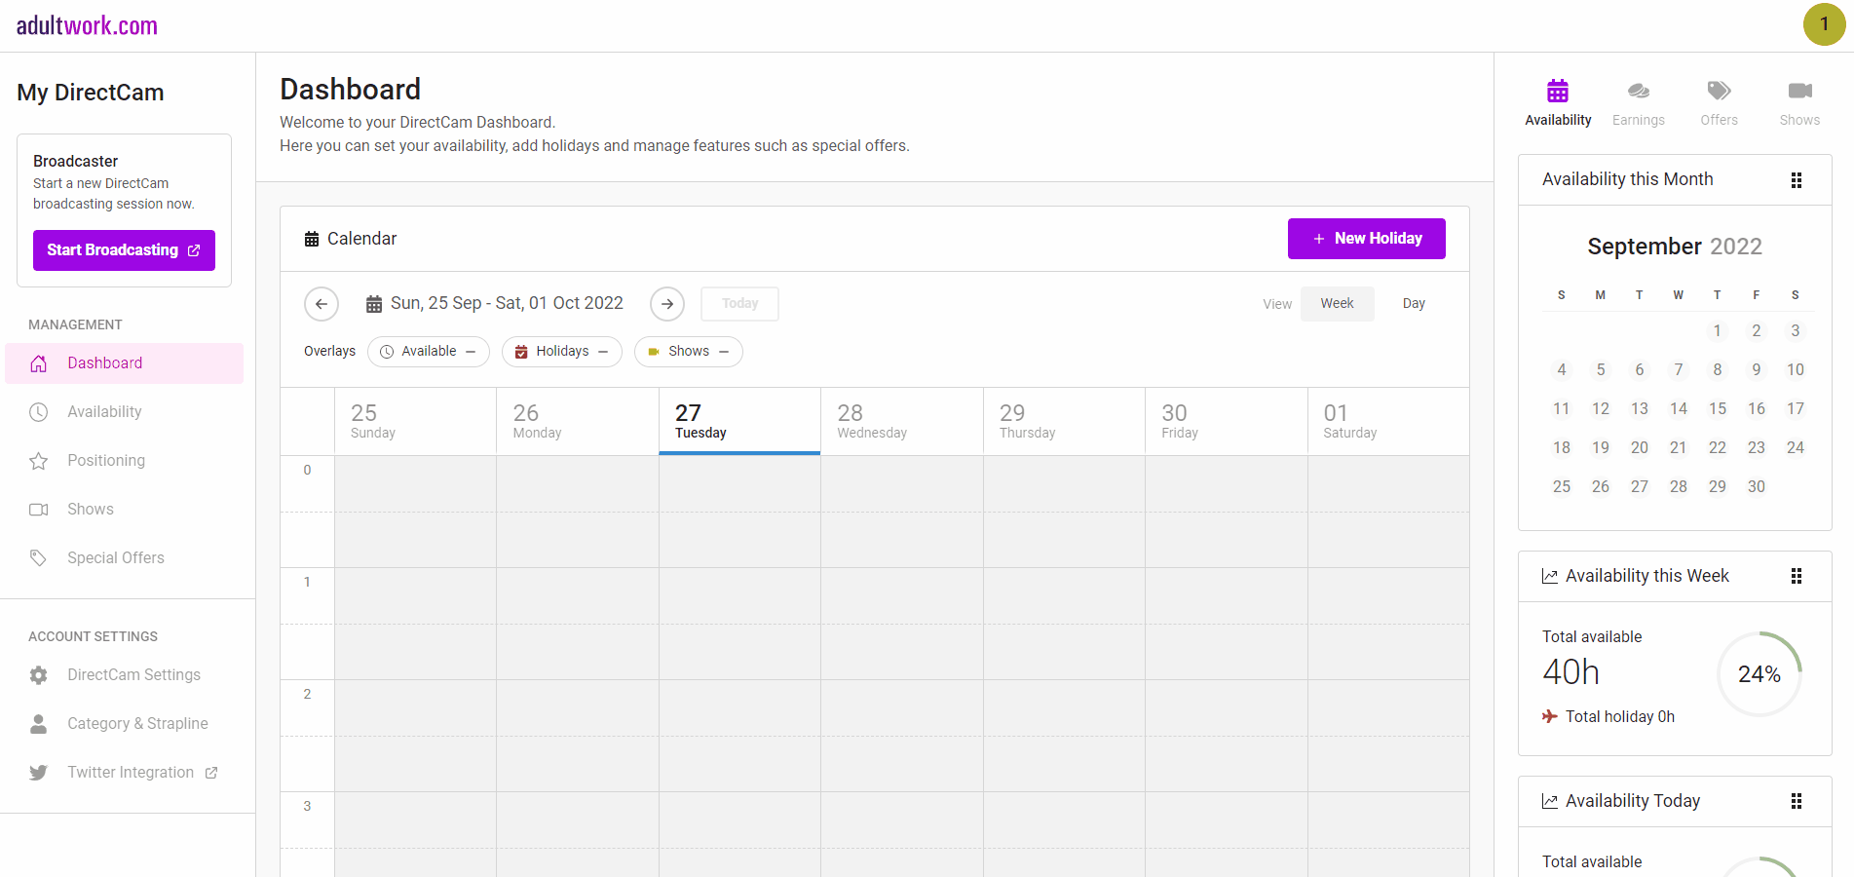This screenshot has height=877, width=1854.
Task: Open the date range picker
Action: [495, 304]
